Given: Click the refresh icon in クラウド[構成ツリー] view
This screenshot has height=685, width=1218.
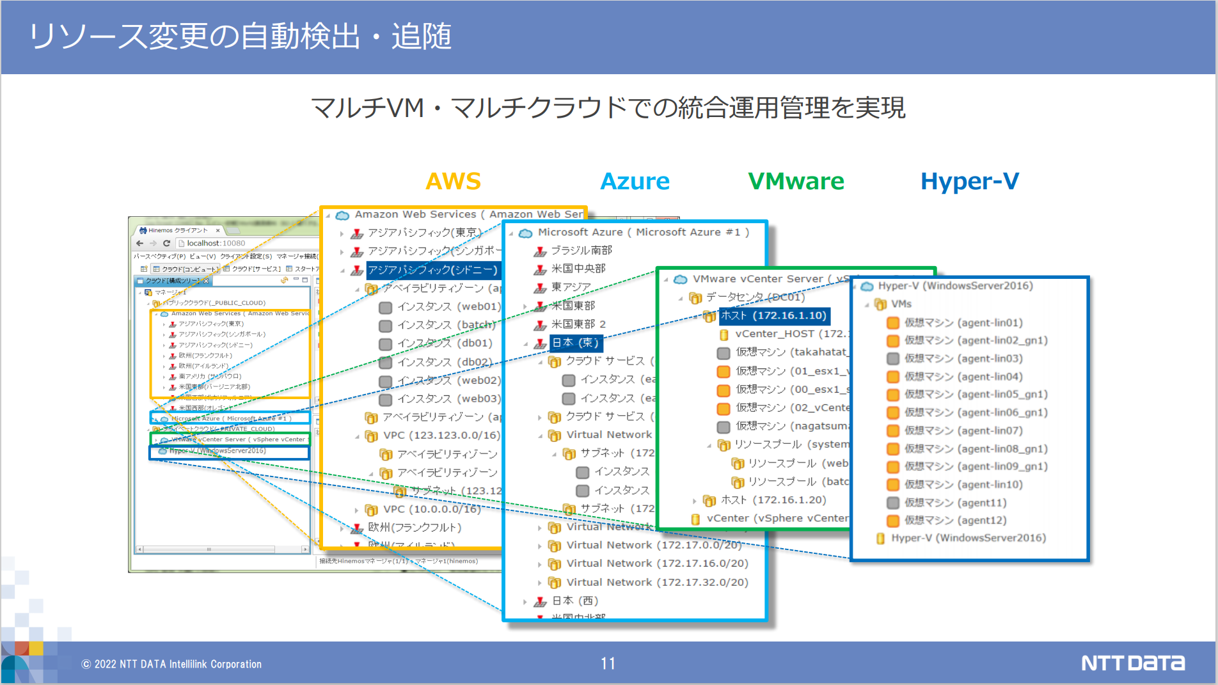Looking at the screenshot, I should pyautogui.click(x=285, y=280).
